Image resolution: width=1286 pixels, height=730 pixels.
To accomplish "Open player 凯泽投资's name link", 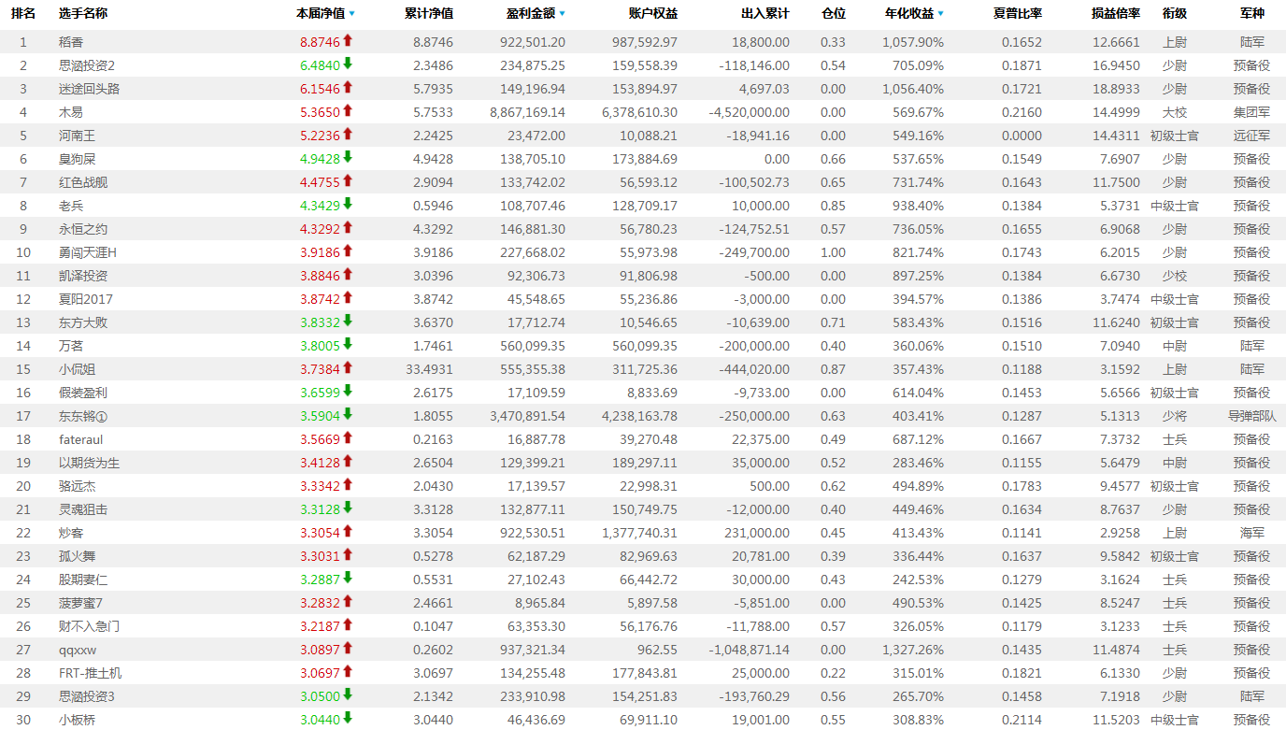I will pyautogui.click(x=83, y=276).
